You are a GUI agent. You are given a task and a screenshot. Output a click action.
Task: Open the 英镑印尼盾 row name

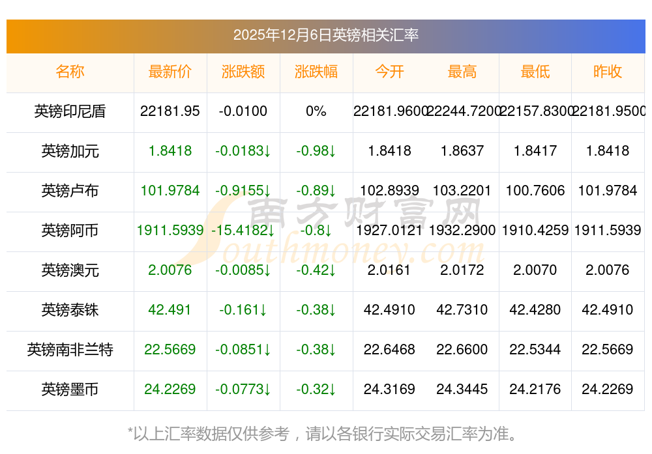70,111
